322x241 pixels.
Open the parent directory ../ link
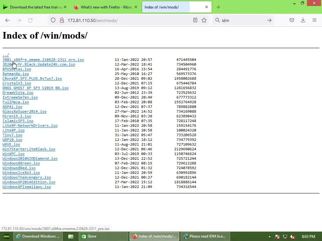click(x=6, y=55)
